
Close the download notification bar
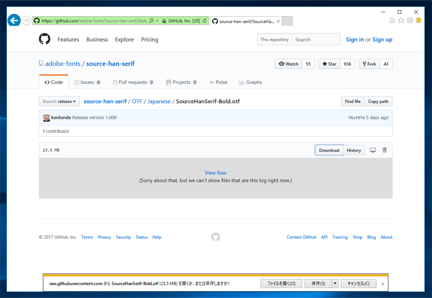(383, 284)
